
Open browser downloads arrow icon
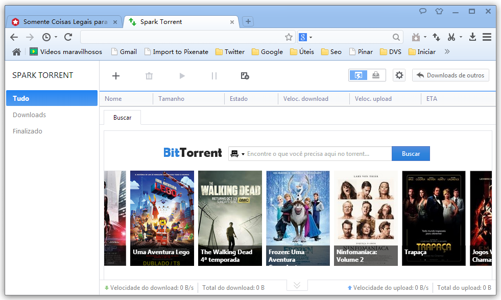472,37
